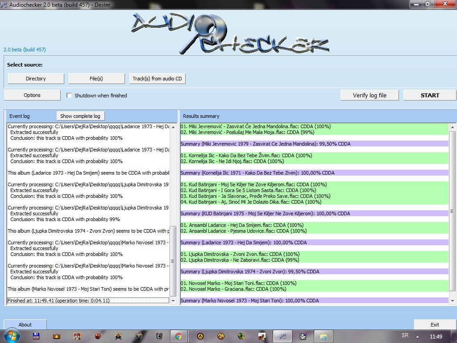
Task: Click Summary row for Ladarice 1973
Action: point(314,243)
